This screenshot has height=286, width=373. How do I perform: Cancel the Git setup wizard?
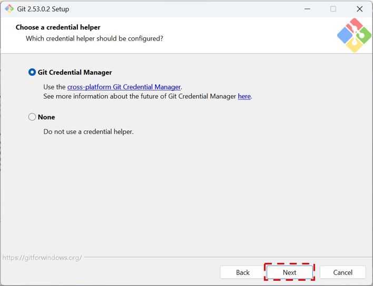tap(343, 272)
